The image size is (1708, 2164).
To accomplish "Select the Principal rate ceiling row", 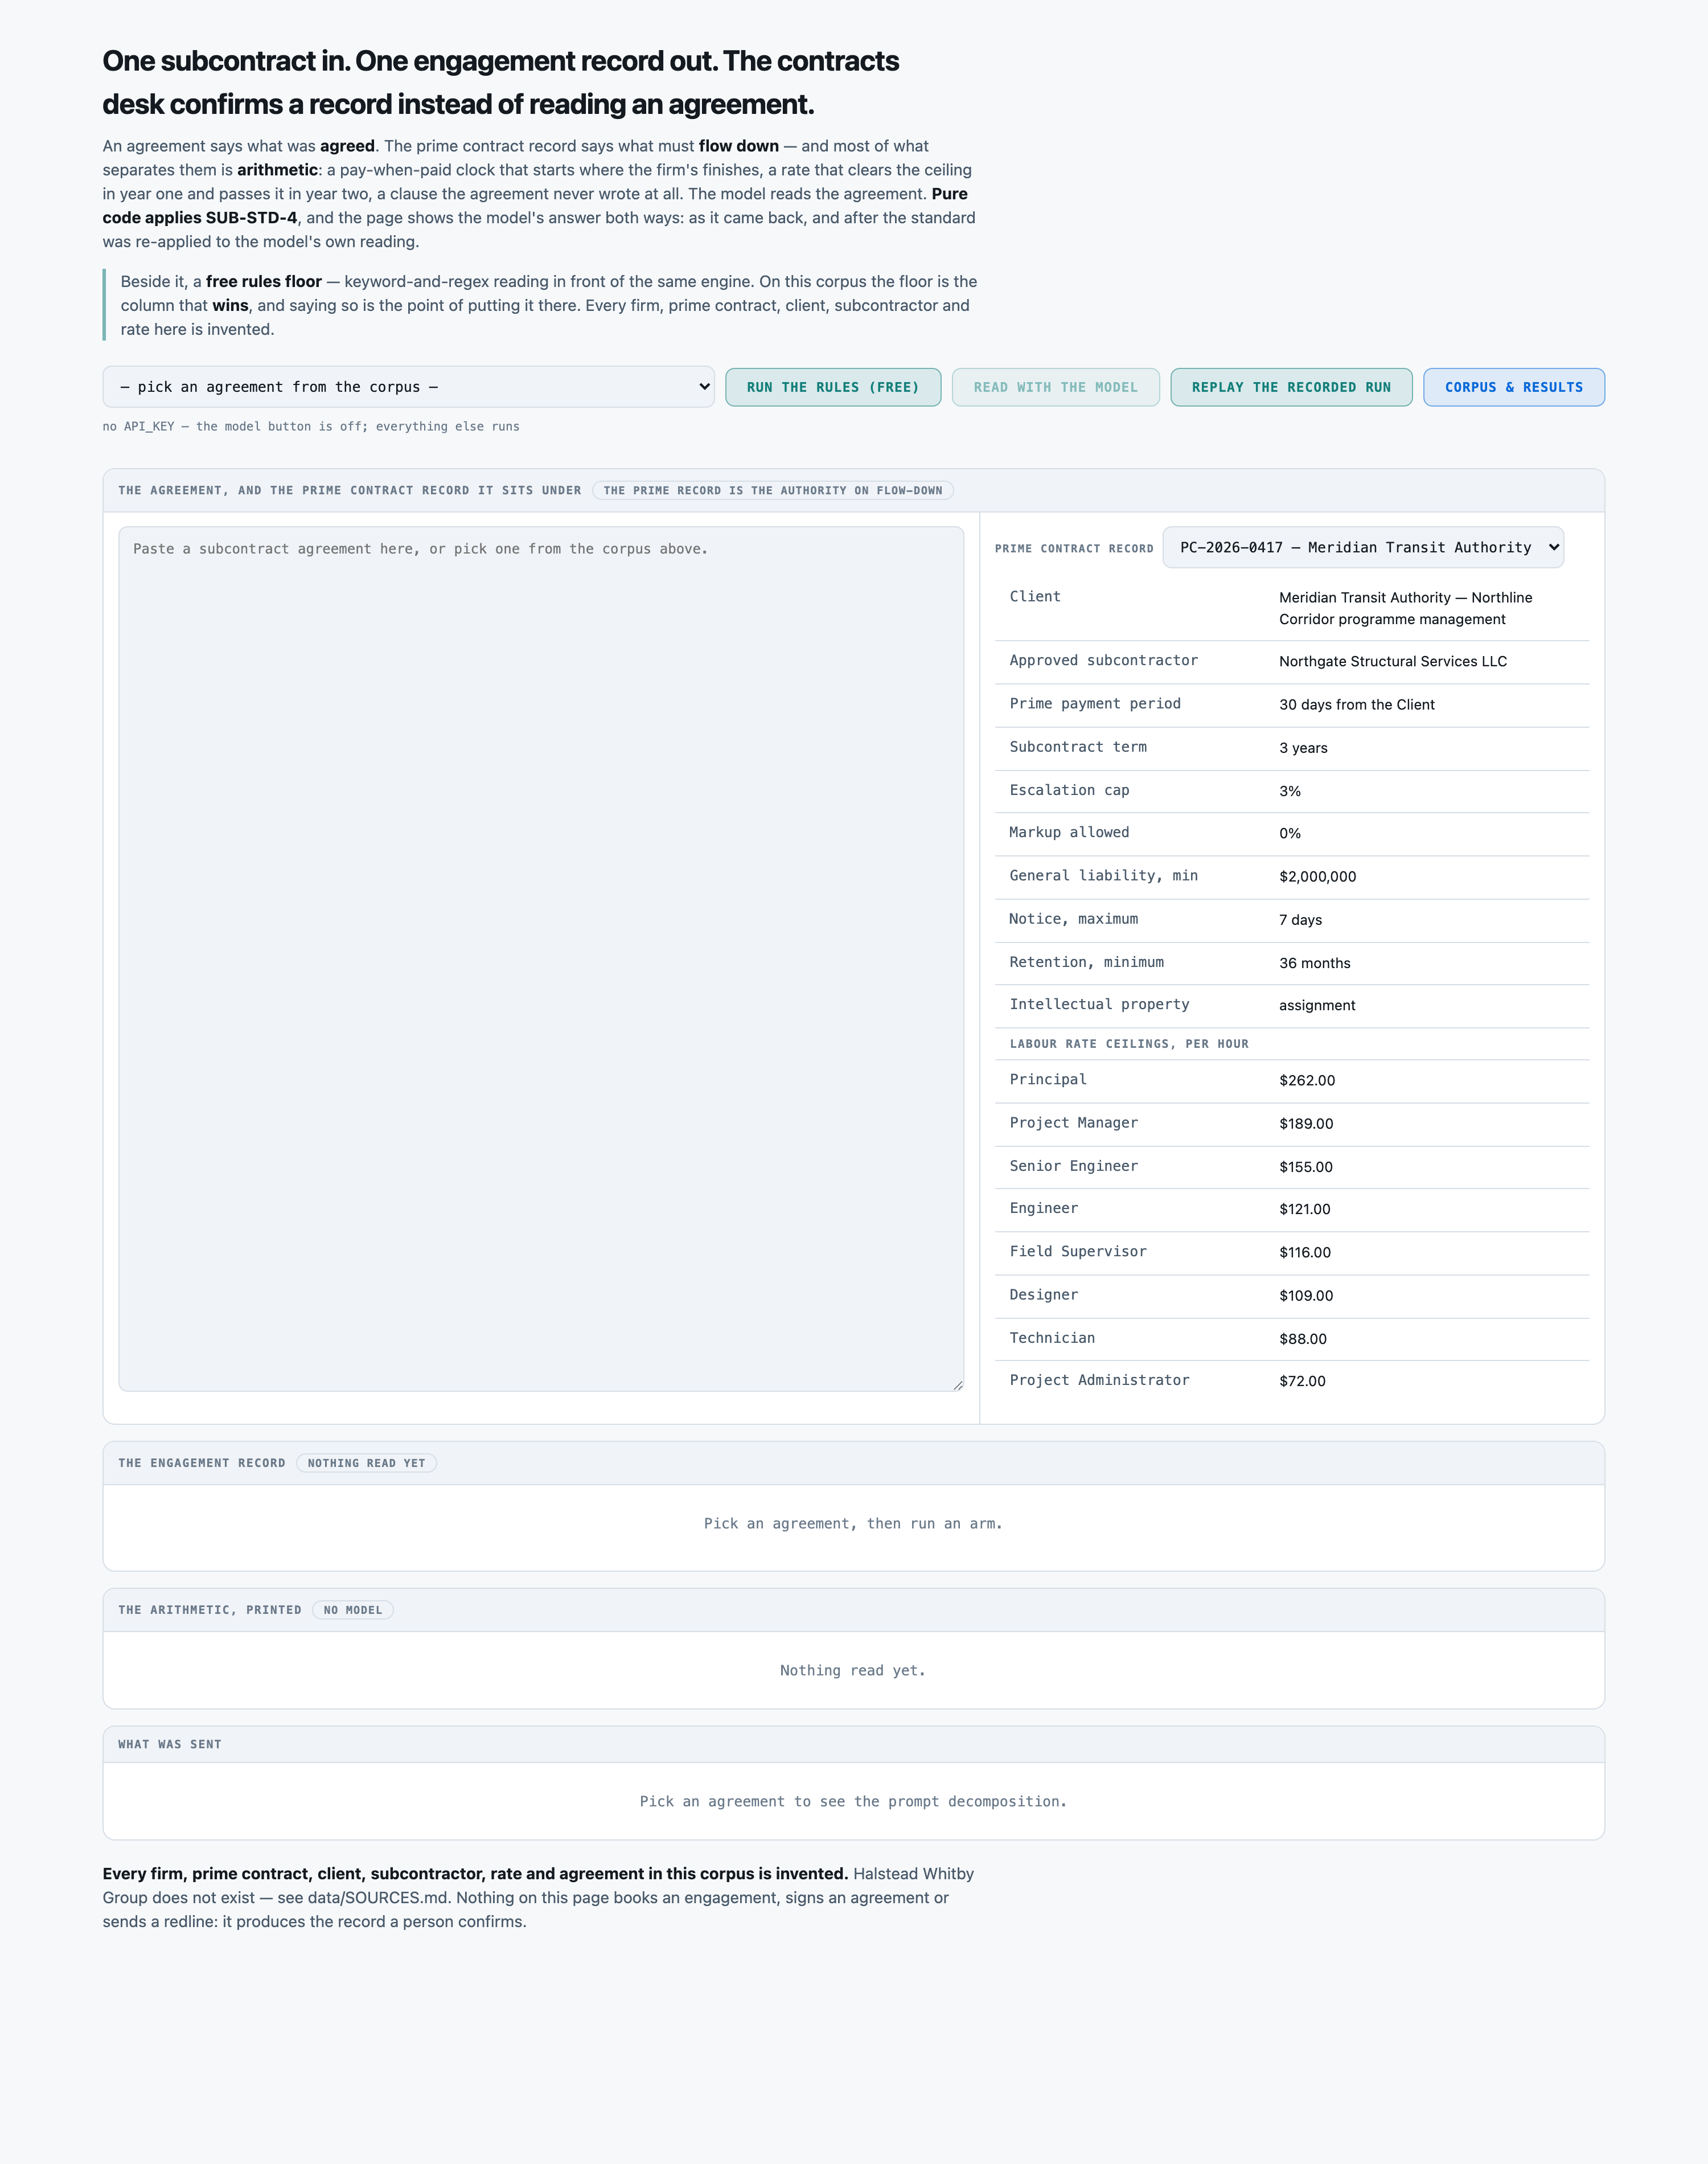I will pyautogui.click(x=1292, y=1081).
